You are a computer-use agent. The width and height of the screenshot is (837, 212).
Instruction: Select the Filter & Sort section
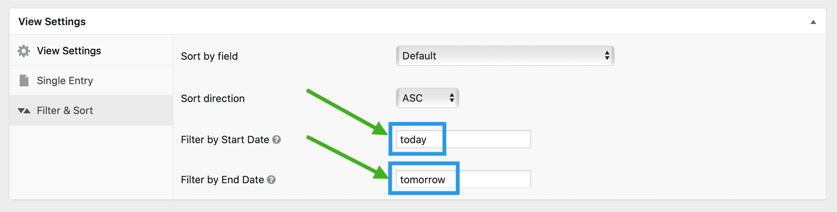65,110
